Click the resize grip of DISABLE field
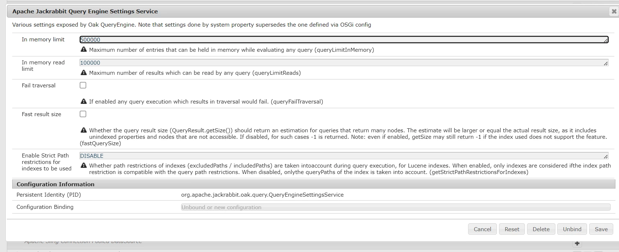The image size is (619, 252). tap(606, 157)
